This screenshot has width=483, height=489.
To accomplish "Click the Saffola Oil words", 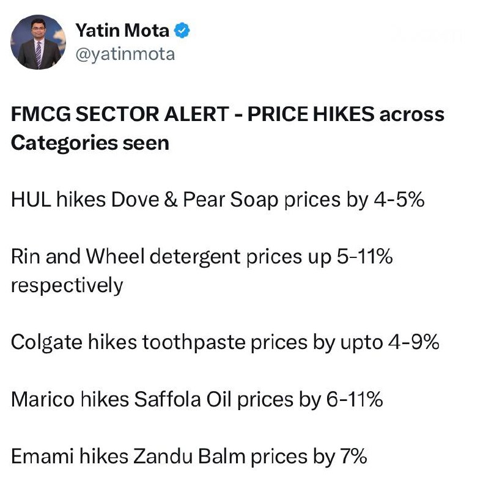I will click(183, 400).
